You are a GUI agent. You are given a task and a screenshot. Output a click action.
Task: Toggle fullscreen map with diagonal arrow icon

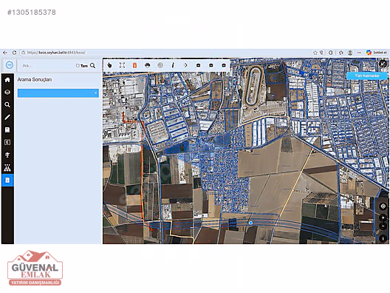tap(383, 64)
